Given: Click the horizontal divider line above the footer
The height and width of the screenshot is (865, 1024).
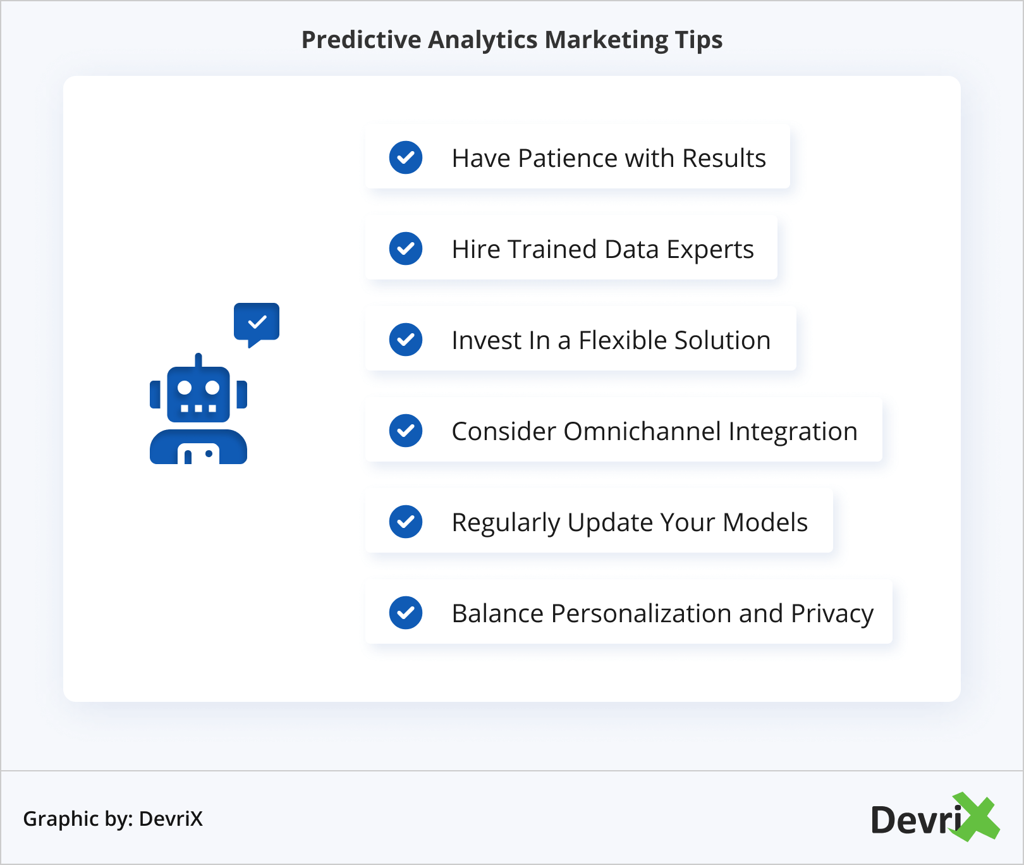Looking at the screenshot, I should tap(512, 771).
